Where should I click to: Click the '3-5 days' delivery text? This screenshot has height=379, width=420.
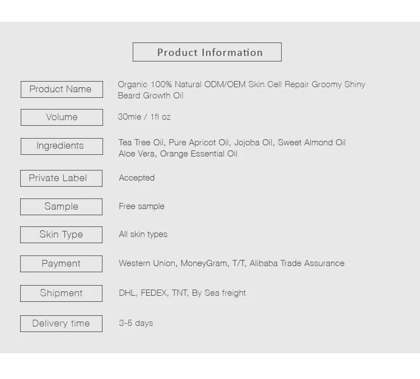pyautogui.click(x=136, y=323)
